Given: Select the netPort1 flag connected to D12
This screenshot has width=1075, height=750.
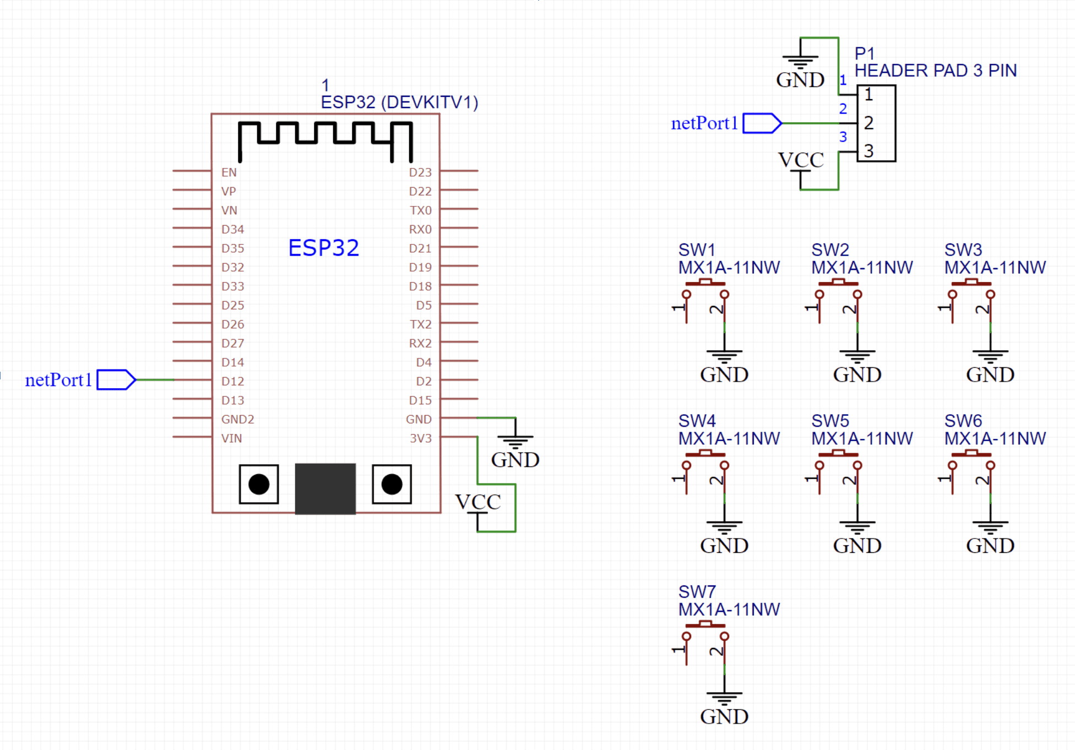Looking at the screenshot, I should [x=116, y=380].
